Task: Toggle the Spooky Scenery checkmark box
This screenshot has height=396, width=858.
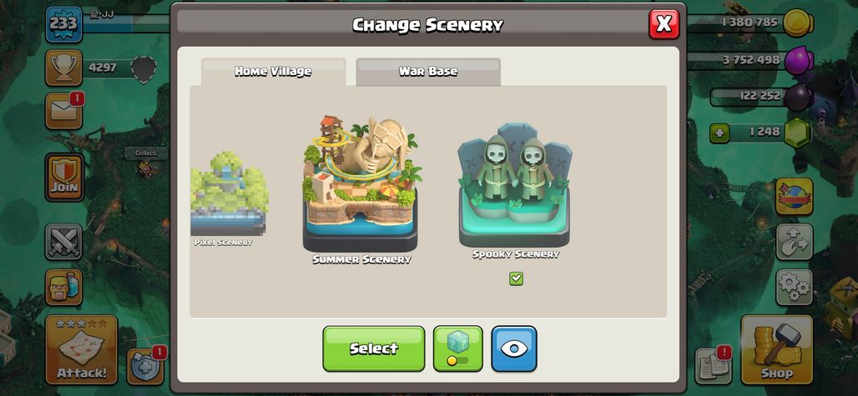Action: (516, 278)
